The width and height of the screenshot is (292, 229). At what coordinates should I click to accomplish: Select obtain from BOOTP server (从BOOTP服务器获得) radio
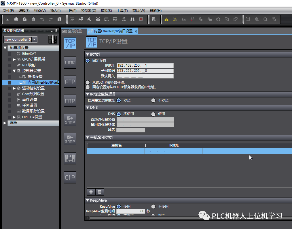[88, 82]
